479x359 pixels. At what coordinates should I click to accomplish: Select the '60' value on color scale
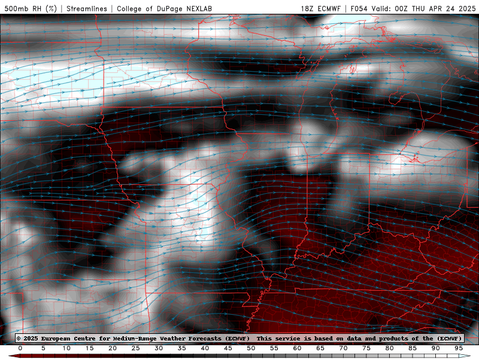(x=297, y=348)
